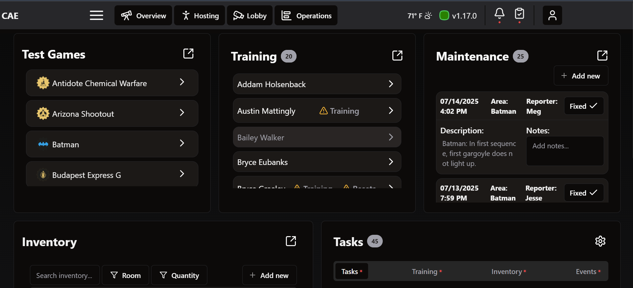Pop out the Training panel
This screenshot has height=288, width=633.
pyautogui.click(x=397, y=56)
